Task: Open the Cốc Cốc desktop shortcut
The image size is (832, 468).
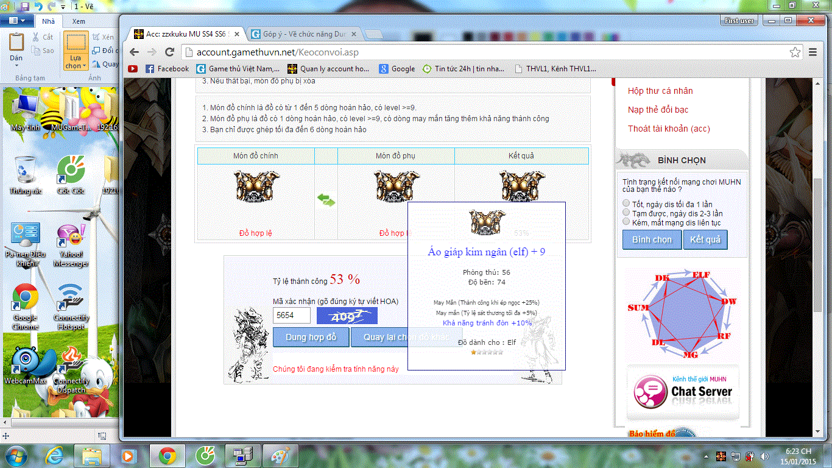Action: click(x=71, y=175)
